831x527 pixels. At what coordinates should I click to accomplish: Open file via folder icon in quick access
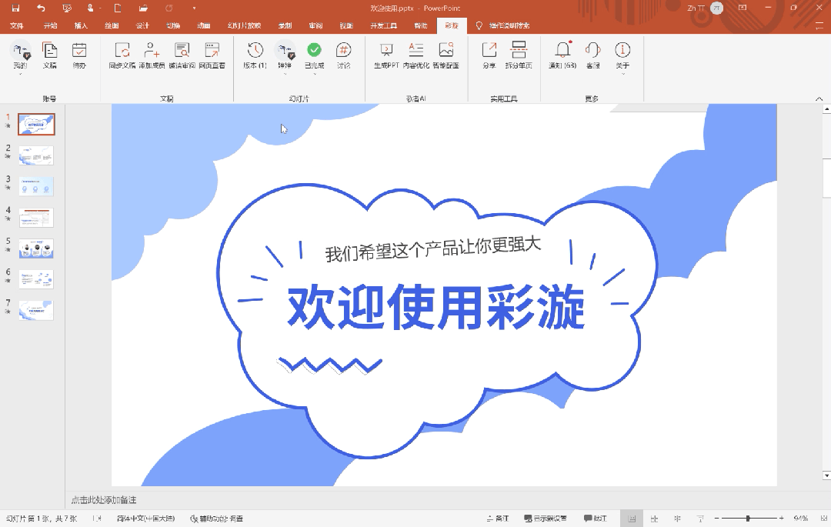pyautogui.click(x=143, y=8)
